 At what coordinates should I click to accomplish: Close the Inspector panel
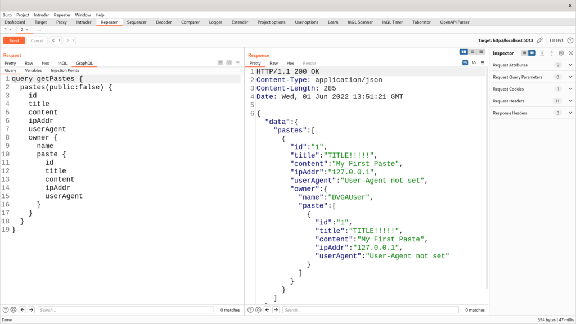tap(570, 53)
